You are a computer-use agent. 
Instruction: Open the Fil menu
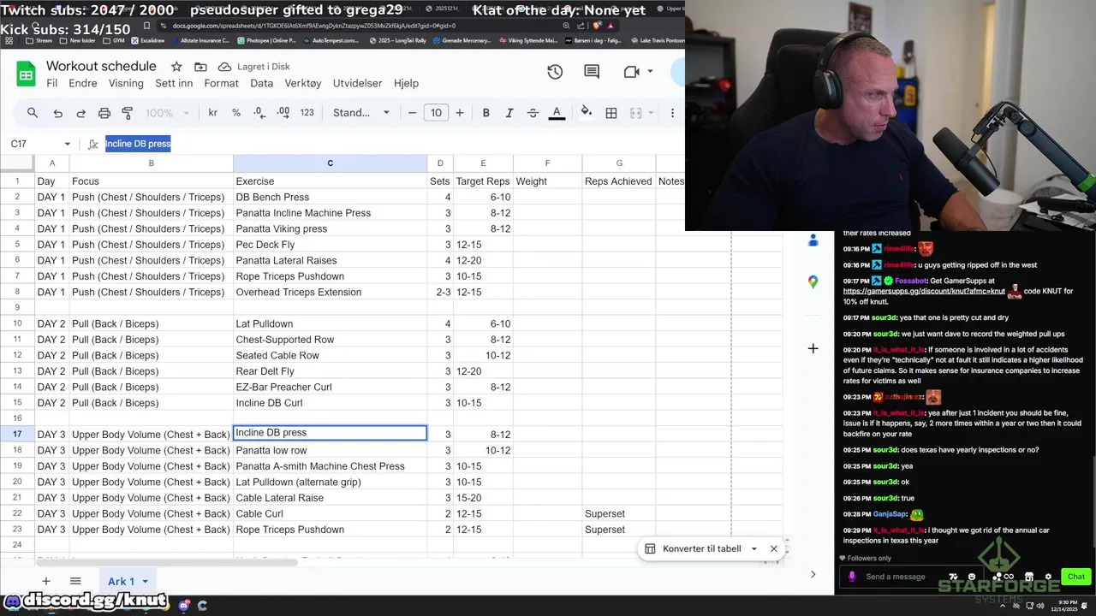52,83
